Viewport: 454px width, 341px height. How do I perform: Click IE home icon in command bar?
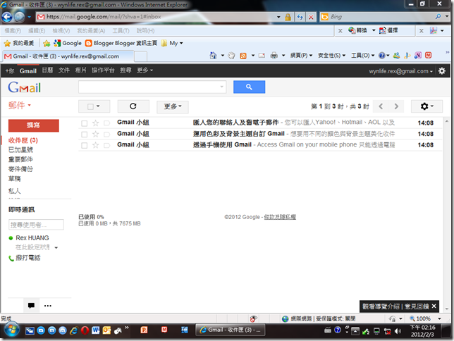point(213,55)
